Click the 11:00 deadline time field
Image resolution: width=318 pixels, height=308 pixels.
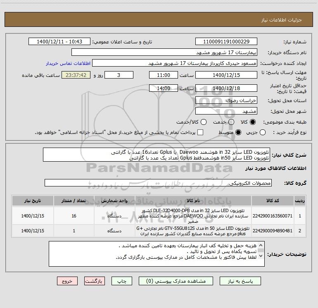pyautogui.click(x=164, y=75)
